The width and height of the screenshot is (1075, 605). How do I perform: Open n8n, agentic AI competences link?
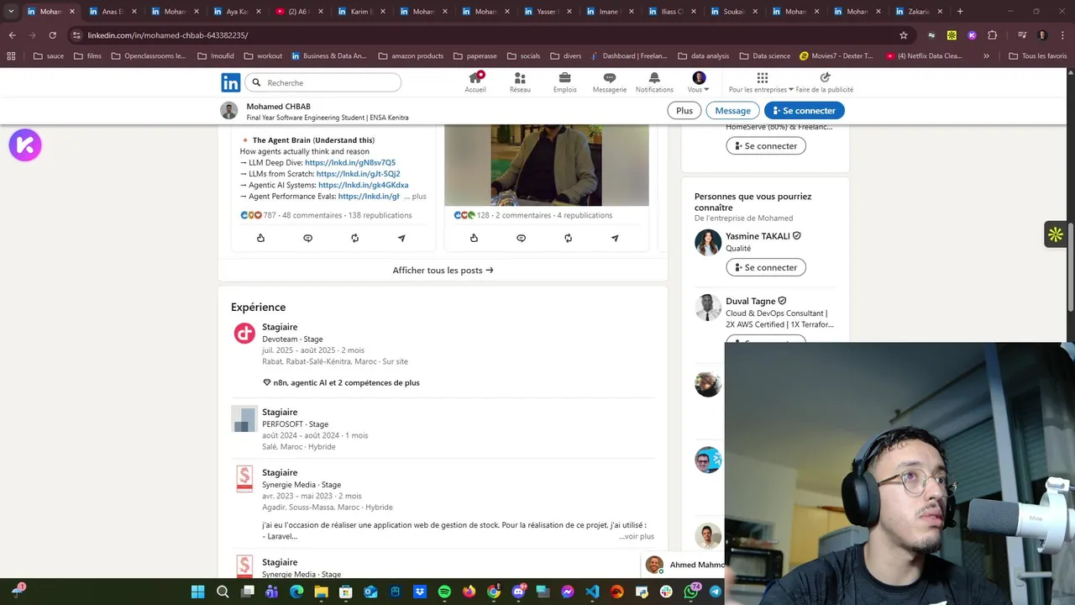pyautogui.click(x=341, y=382)
